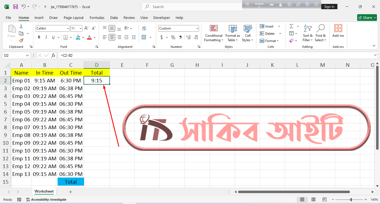Open the Formulas ribbon tab
The height and width of the screenshot is (204, 380).
(97, 18)
